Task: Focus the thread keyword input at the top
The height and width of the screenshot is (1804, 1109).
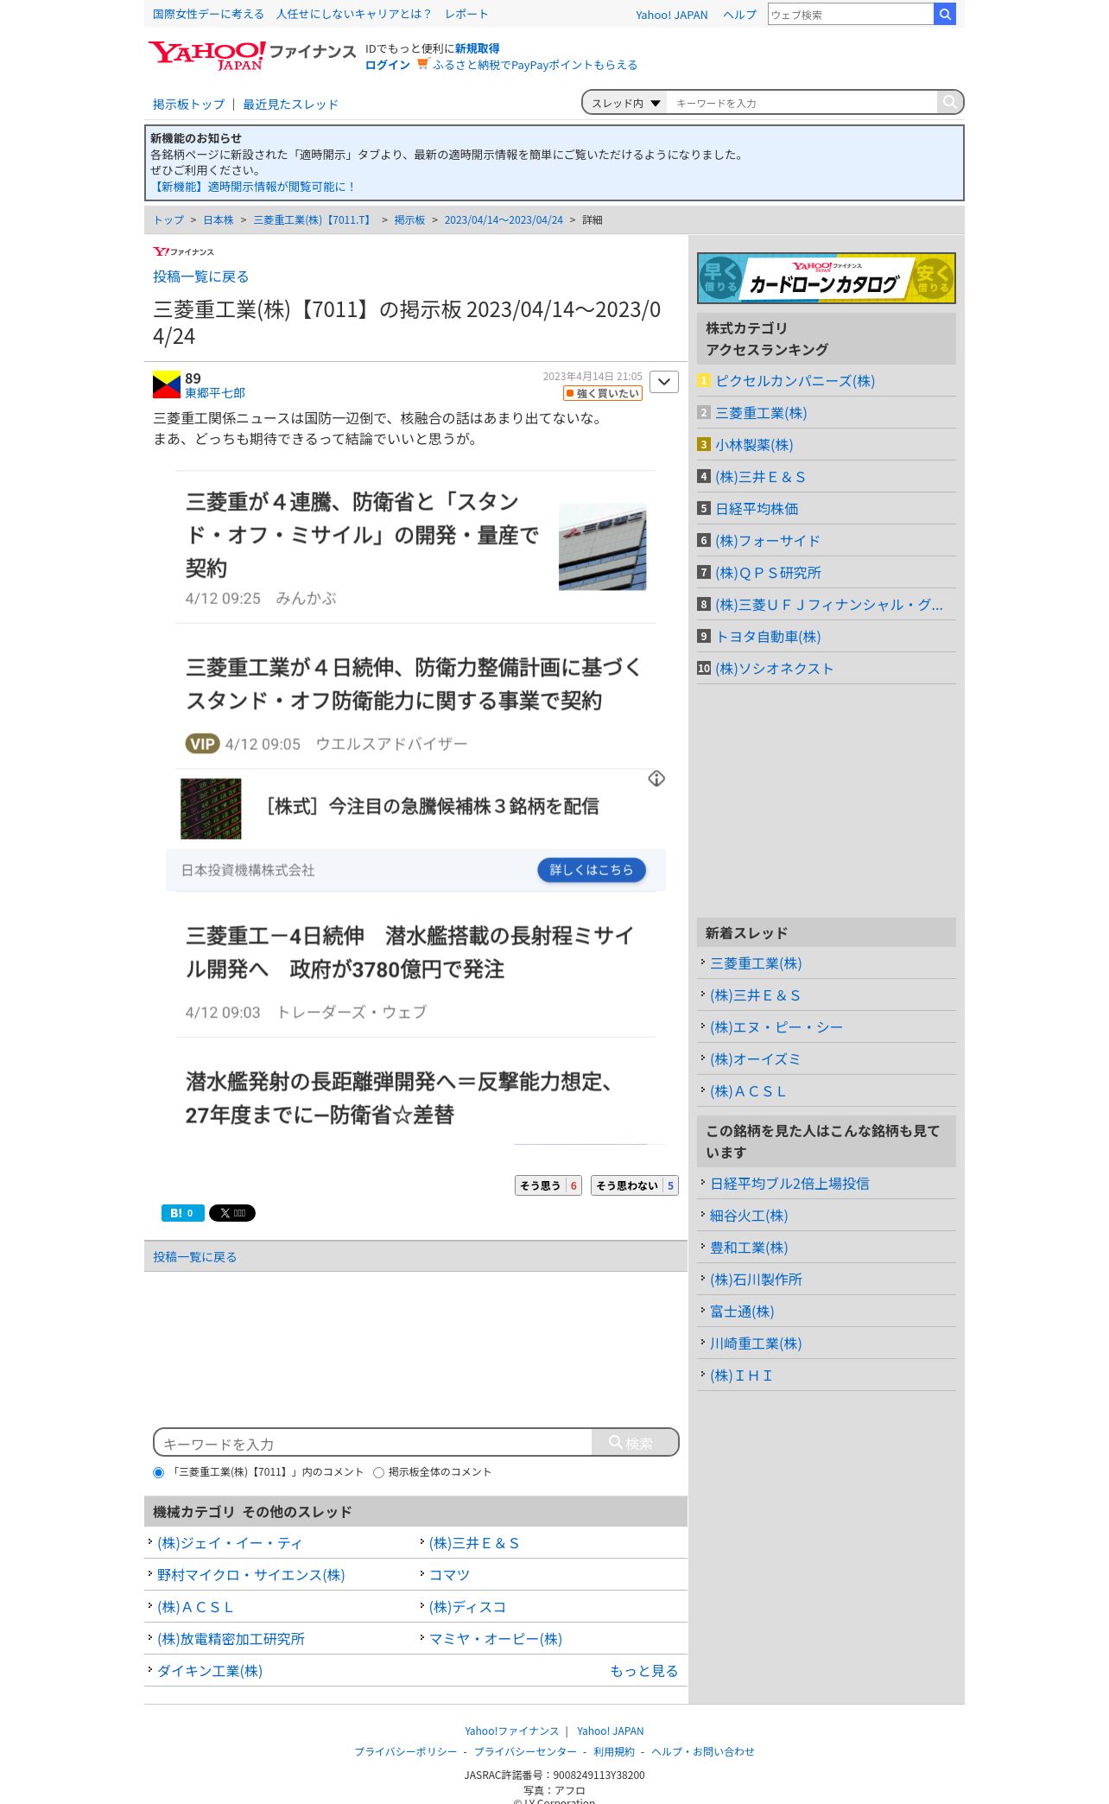Action: pyautogui.click(x=802, y=103)
